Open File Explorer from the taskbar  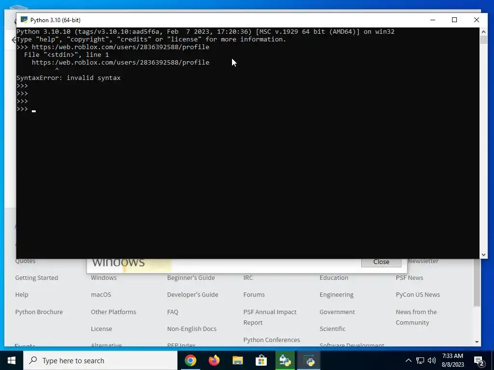coord(238,360)
